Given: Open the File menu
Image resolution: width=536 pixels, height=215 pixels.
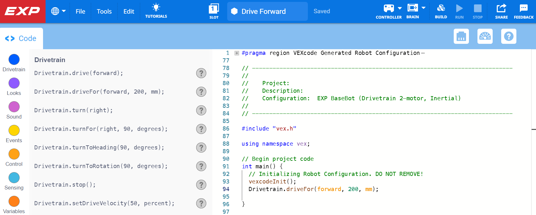Looking at the screenshot, I should point(80,11).
